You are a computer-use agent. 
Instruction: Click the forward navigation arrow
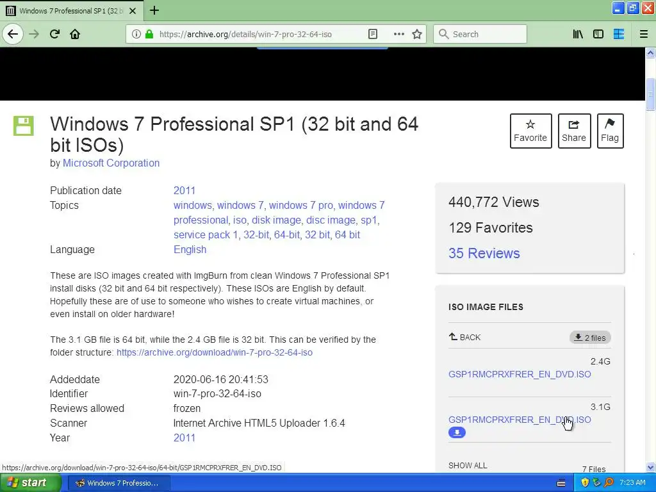[x=34, y=34]
